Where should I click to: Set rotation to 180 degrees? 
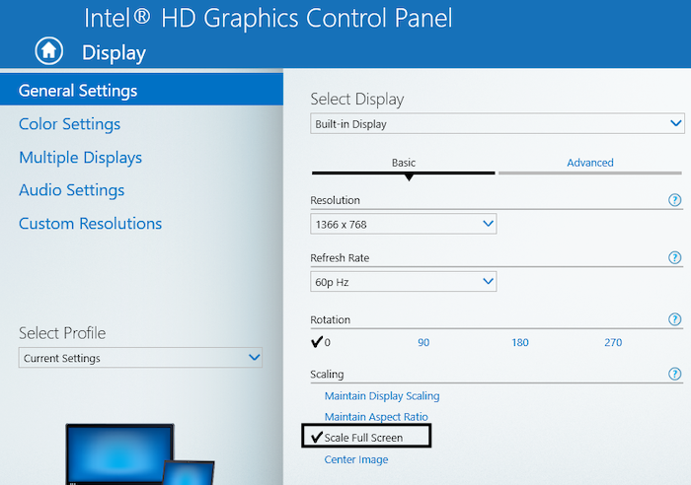tap(520, 343)
